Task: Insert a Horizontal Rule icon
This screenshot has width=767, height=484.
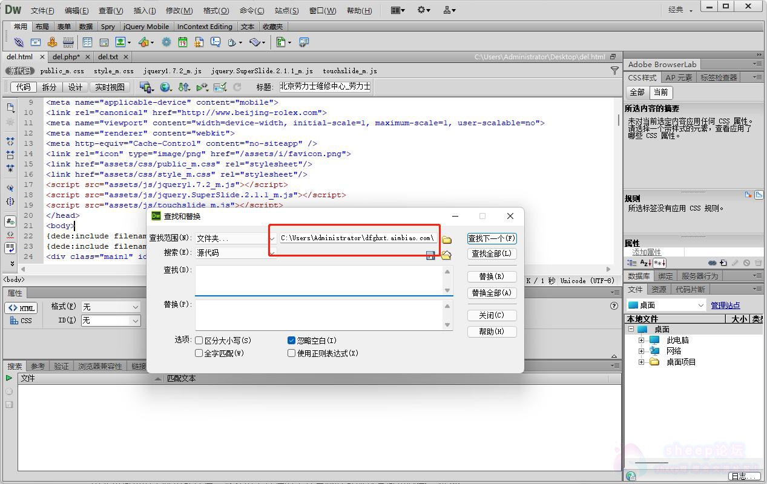Action: [x=68, y=42]
